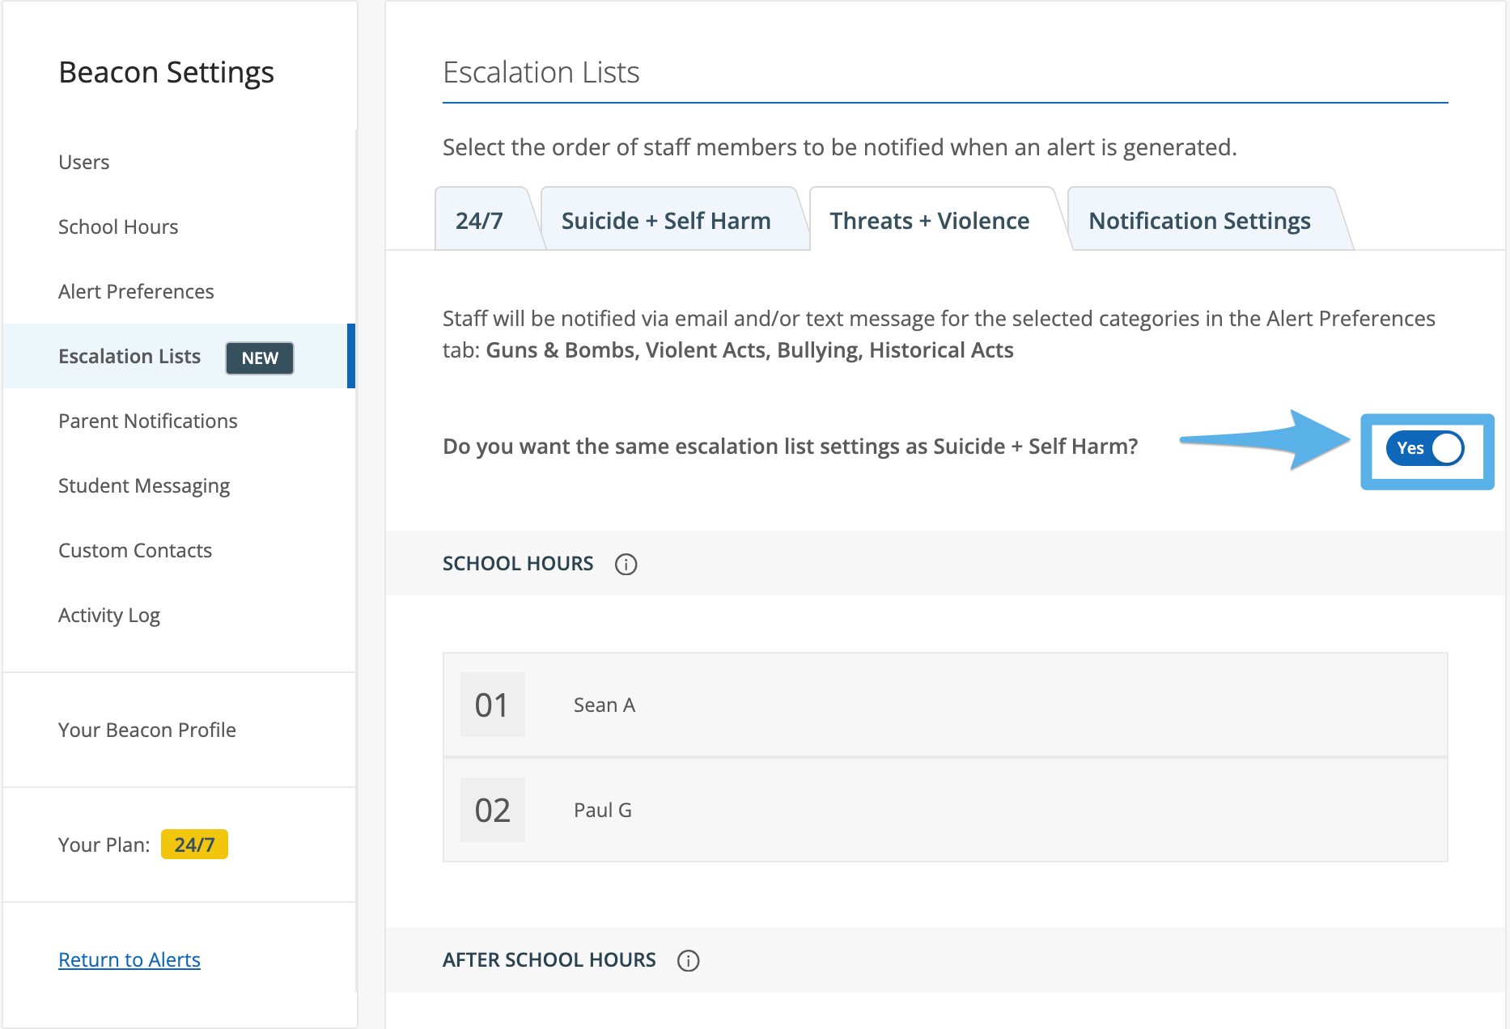Open the Suicide + Self Harm tab

[x=666, y=219]
